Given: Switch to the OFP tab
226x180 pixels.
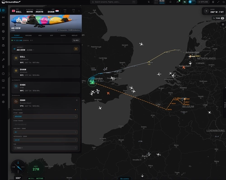Looking at the screenshot, I should click(x=52, y=36).
